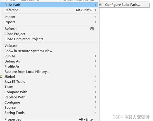Choose Close Unrelated Projects
Screen dimensions: 153x121
pos(49,39)
